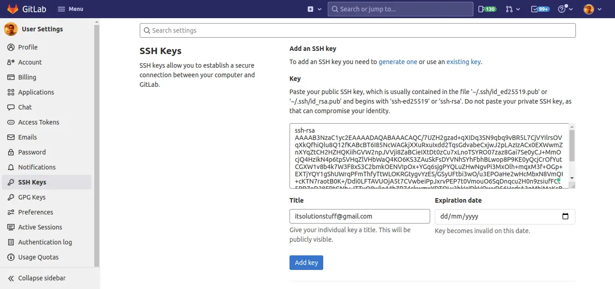The width and height of the screenshot is (615, 289).
Task: Click the Issues icon showing 130
Action: (x=487, y=9)
